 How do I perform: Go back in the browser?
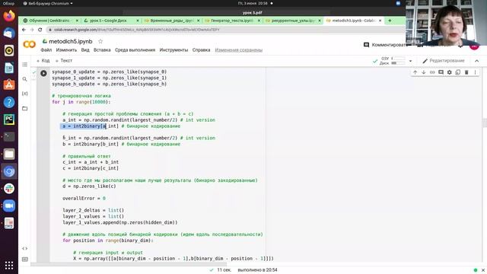pyautogui.click(x=24, y=30)
